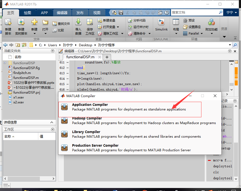Collapse the 详细信息 panel chevron

52,122
